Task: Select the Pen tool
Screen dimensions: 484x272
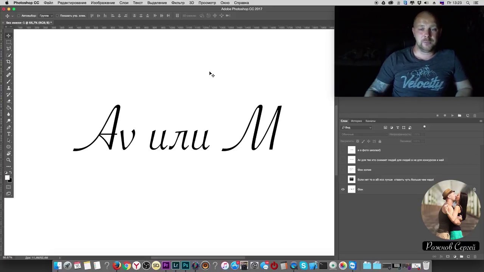Action: pos(8,127)
